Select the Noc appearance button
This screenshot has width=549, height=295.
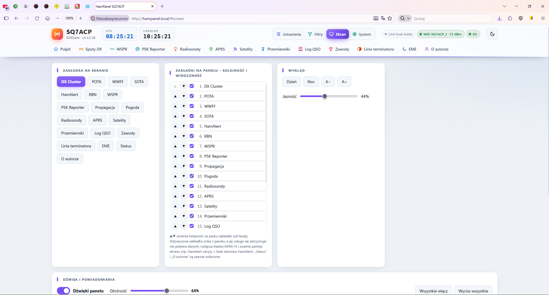[311, 82]
